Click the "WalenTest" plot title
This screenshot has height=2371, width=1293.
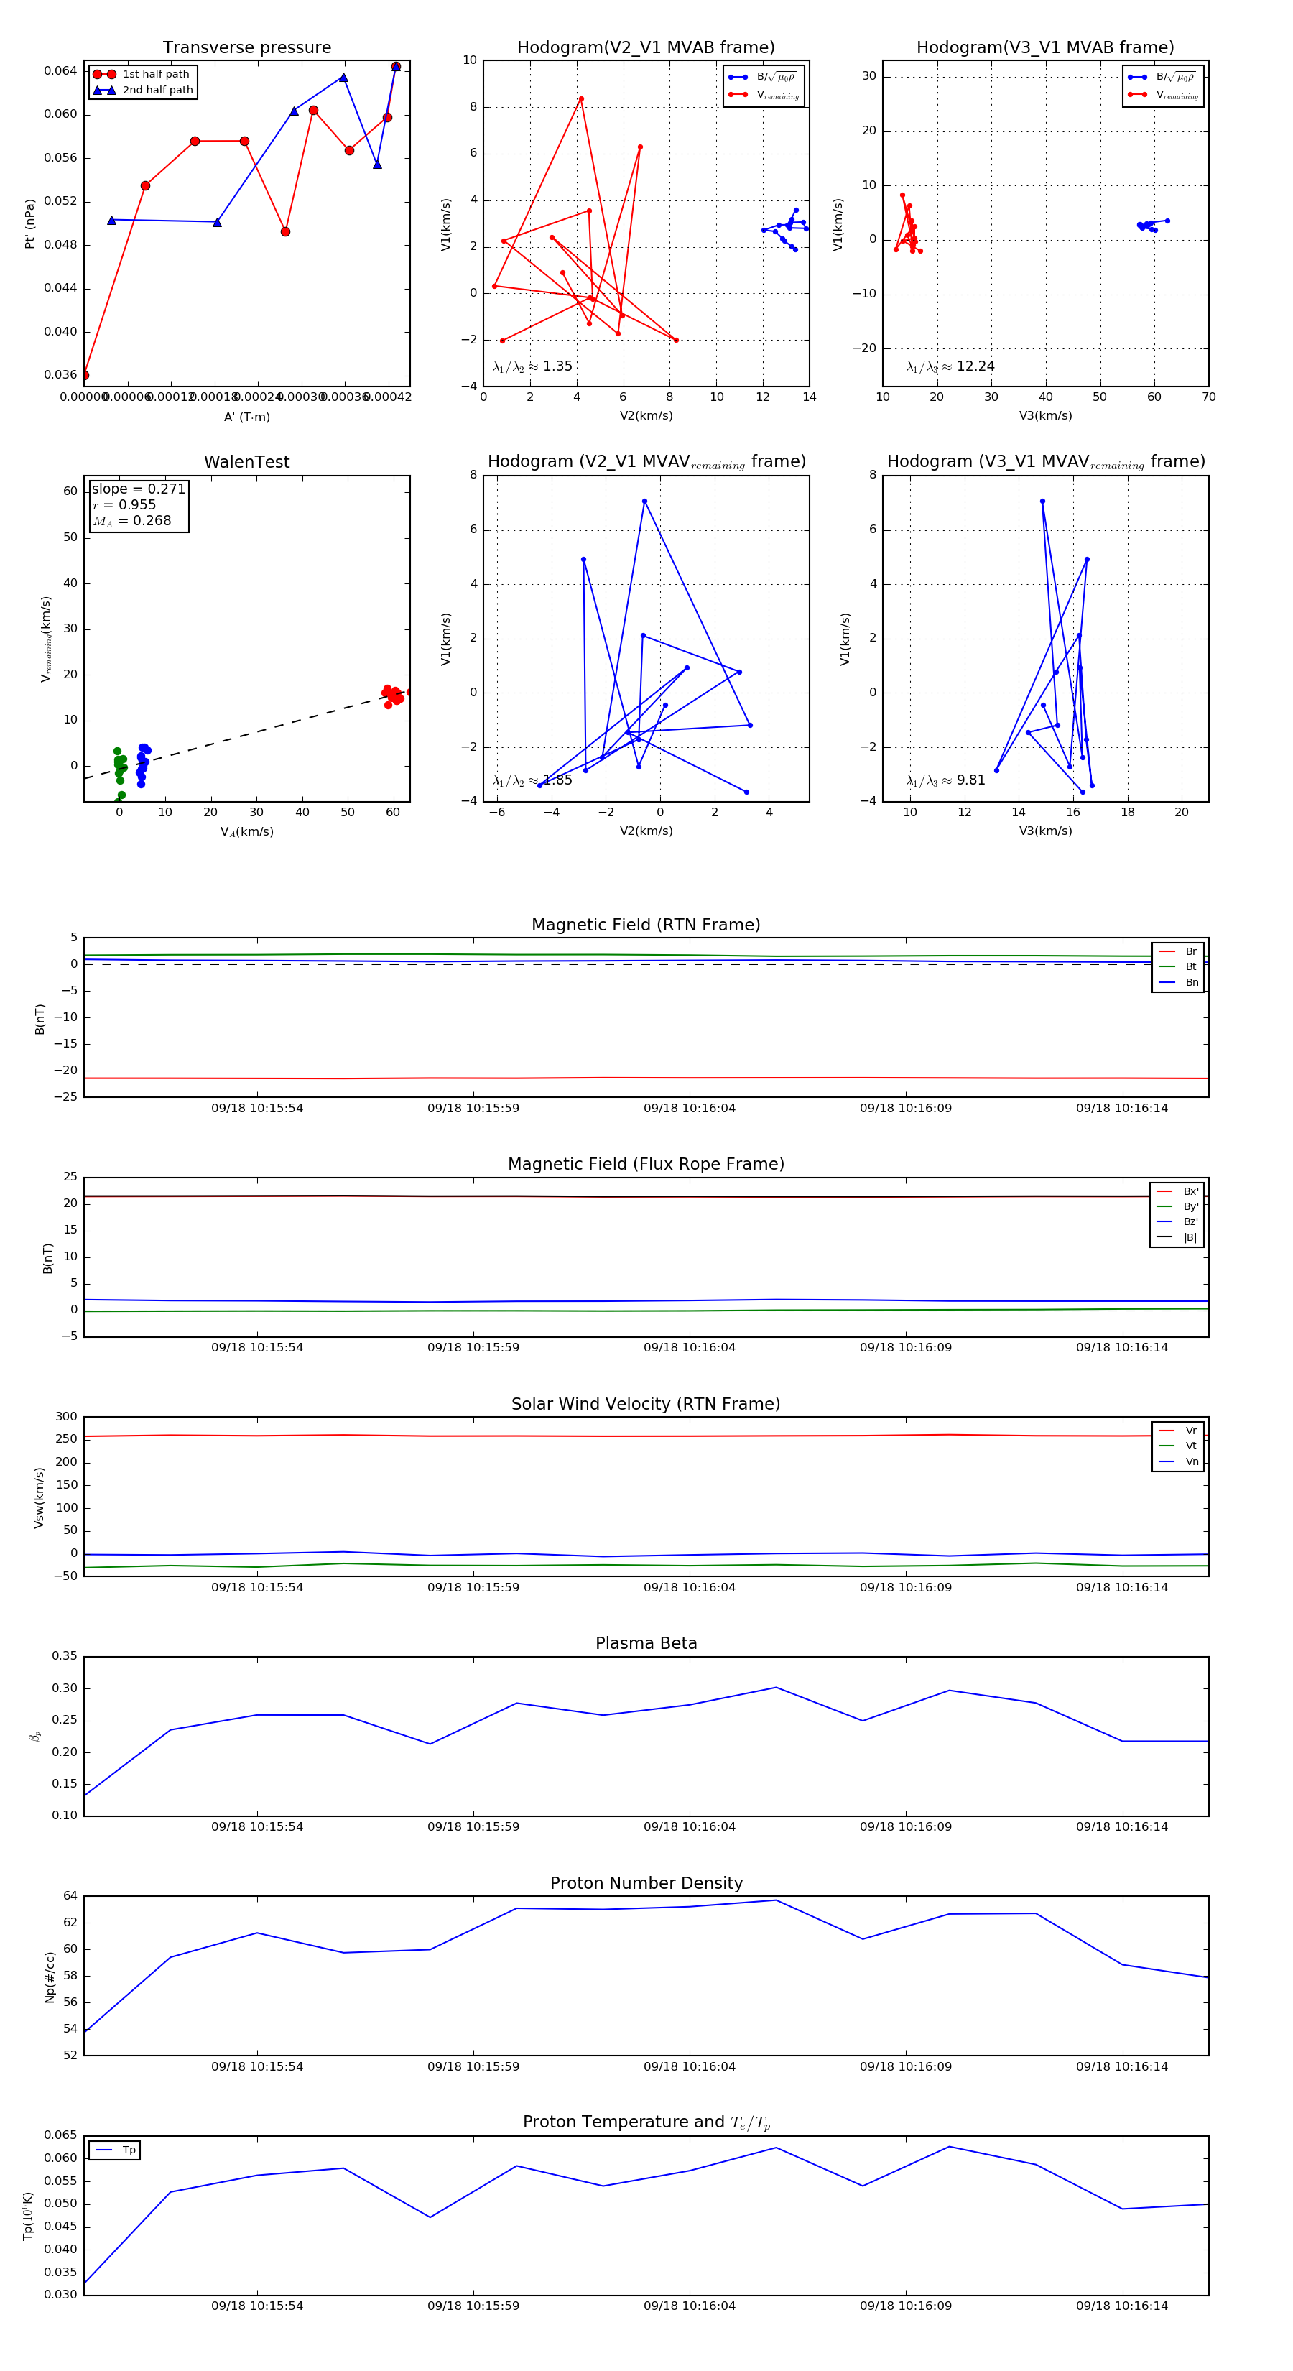[246, 462]
